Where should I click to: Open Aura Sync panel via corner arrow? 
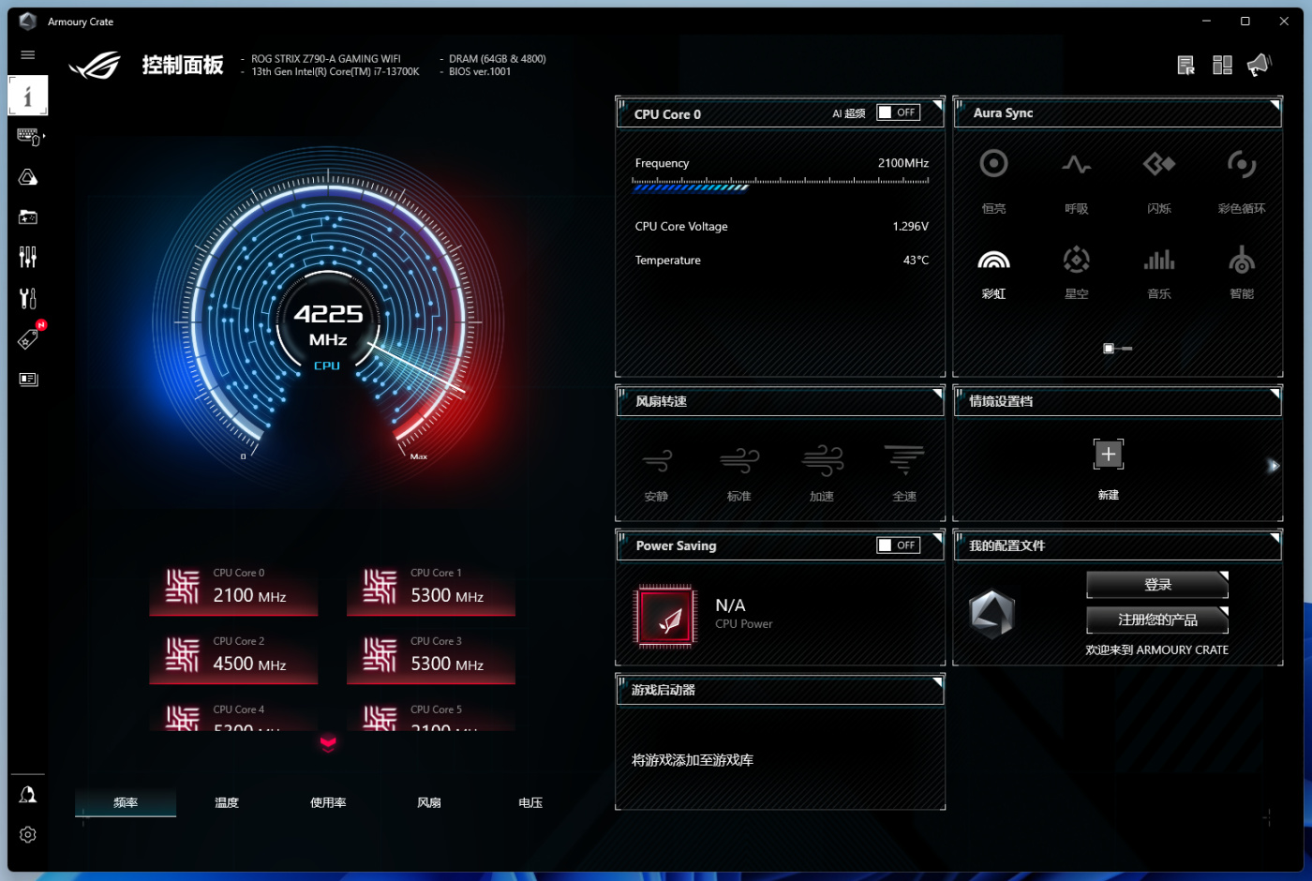coord(1275,104)
